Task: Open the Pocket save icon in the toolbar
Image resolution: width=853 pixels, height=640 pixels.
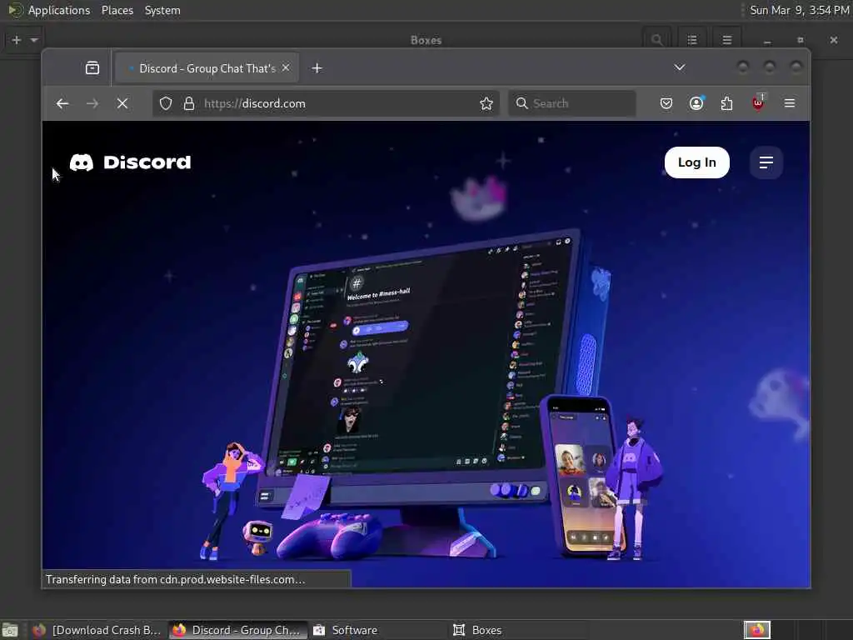Action: pyautogui.click(x=666, y=103)
